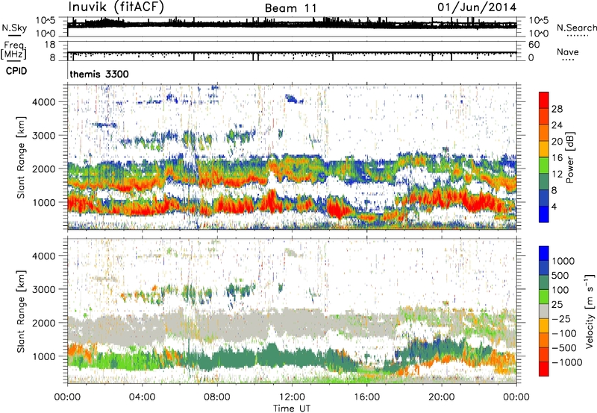Select the 'Nave' legend label
Image resolution: width=597 pixels, height=413 pixels.
click(x=568, y=51)
